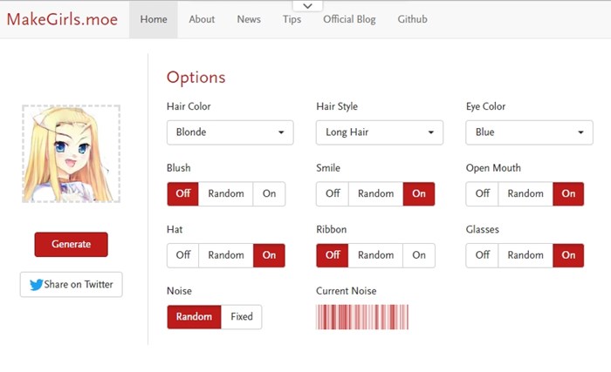Click the Current Noise barcode pattern
The height and width of the screenshot is (372, 611).
click(x=362, y=317)
